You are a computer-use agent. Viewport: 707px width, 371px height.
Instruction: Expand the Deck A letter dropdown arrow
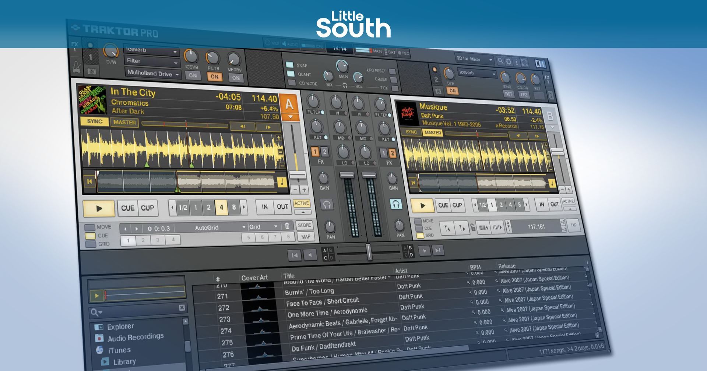[x=290, y=117]
